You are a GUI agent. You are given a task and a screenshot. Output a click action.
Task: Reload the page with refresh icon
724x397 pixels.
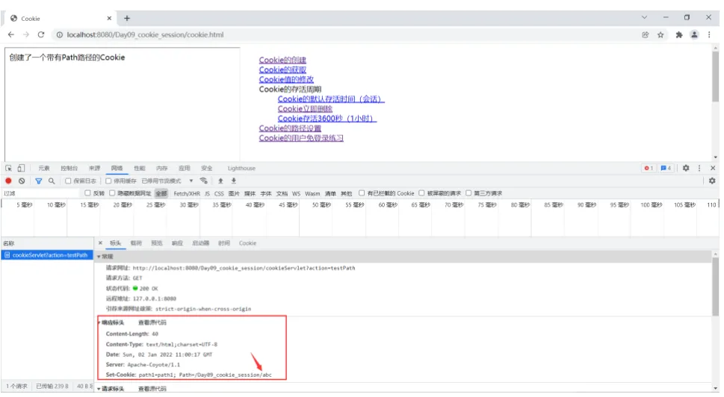(41, 34)
